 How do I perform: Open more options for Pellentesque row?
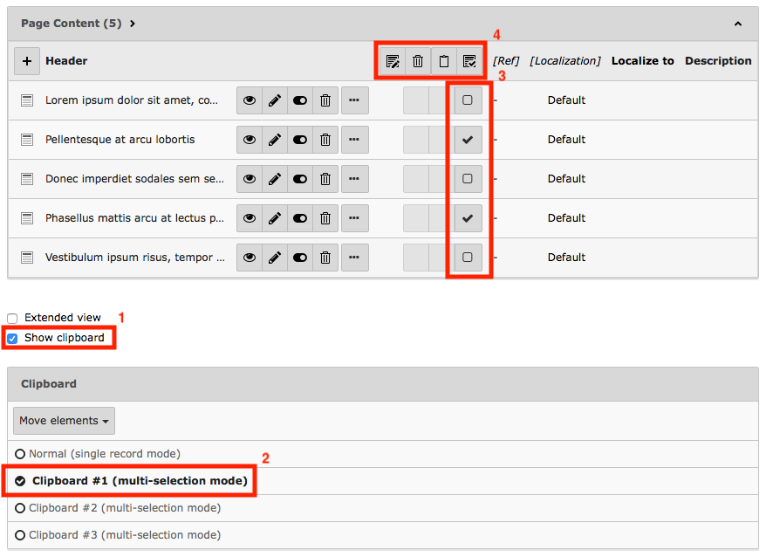point(355,140)
